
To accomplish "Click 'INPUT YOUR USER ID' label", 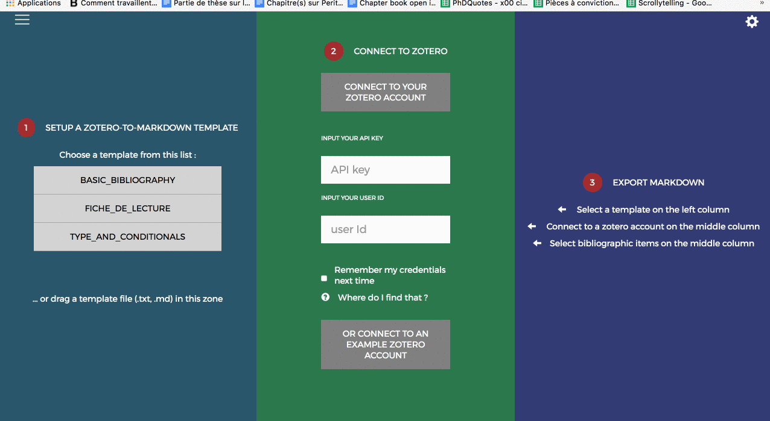I will tap(352, 198).
